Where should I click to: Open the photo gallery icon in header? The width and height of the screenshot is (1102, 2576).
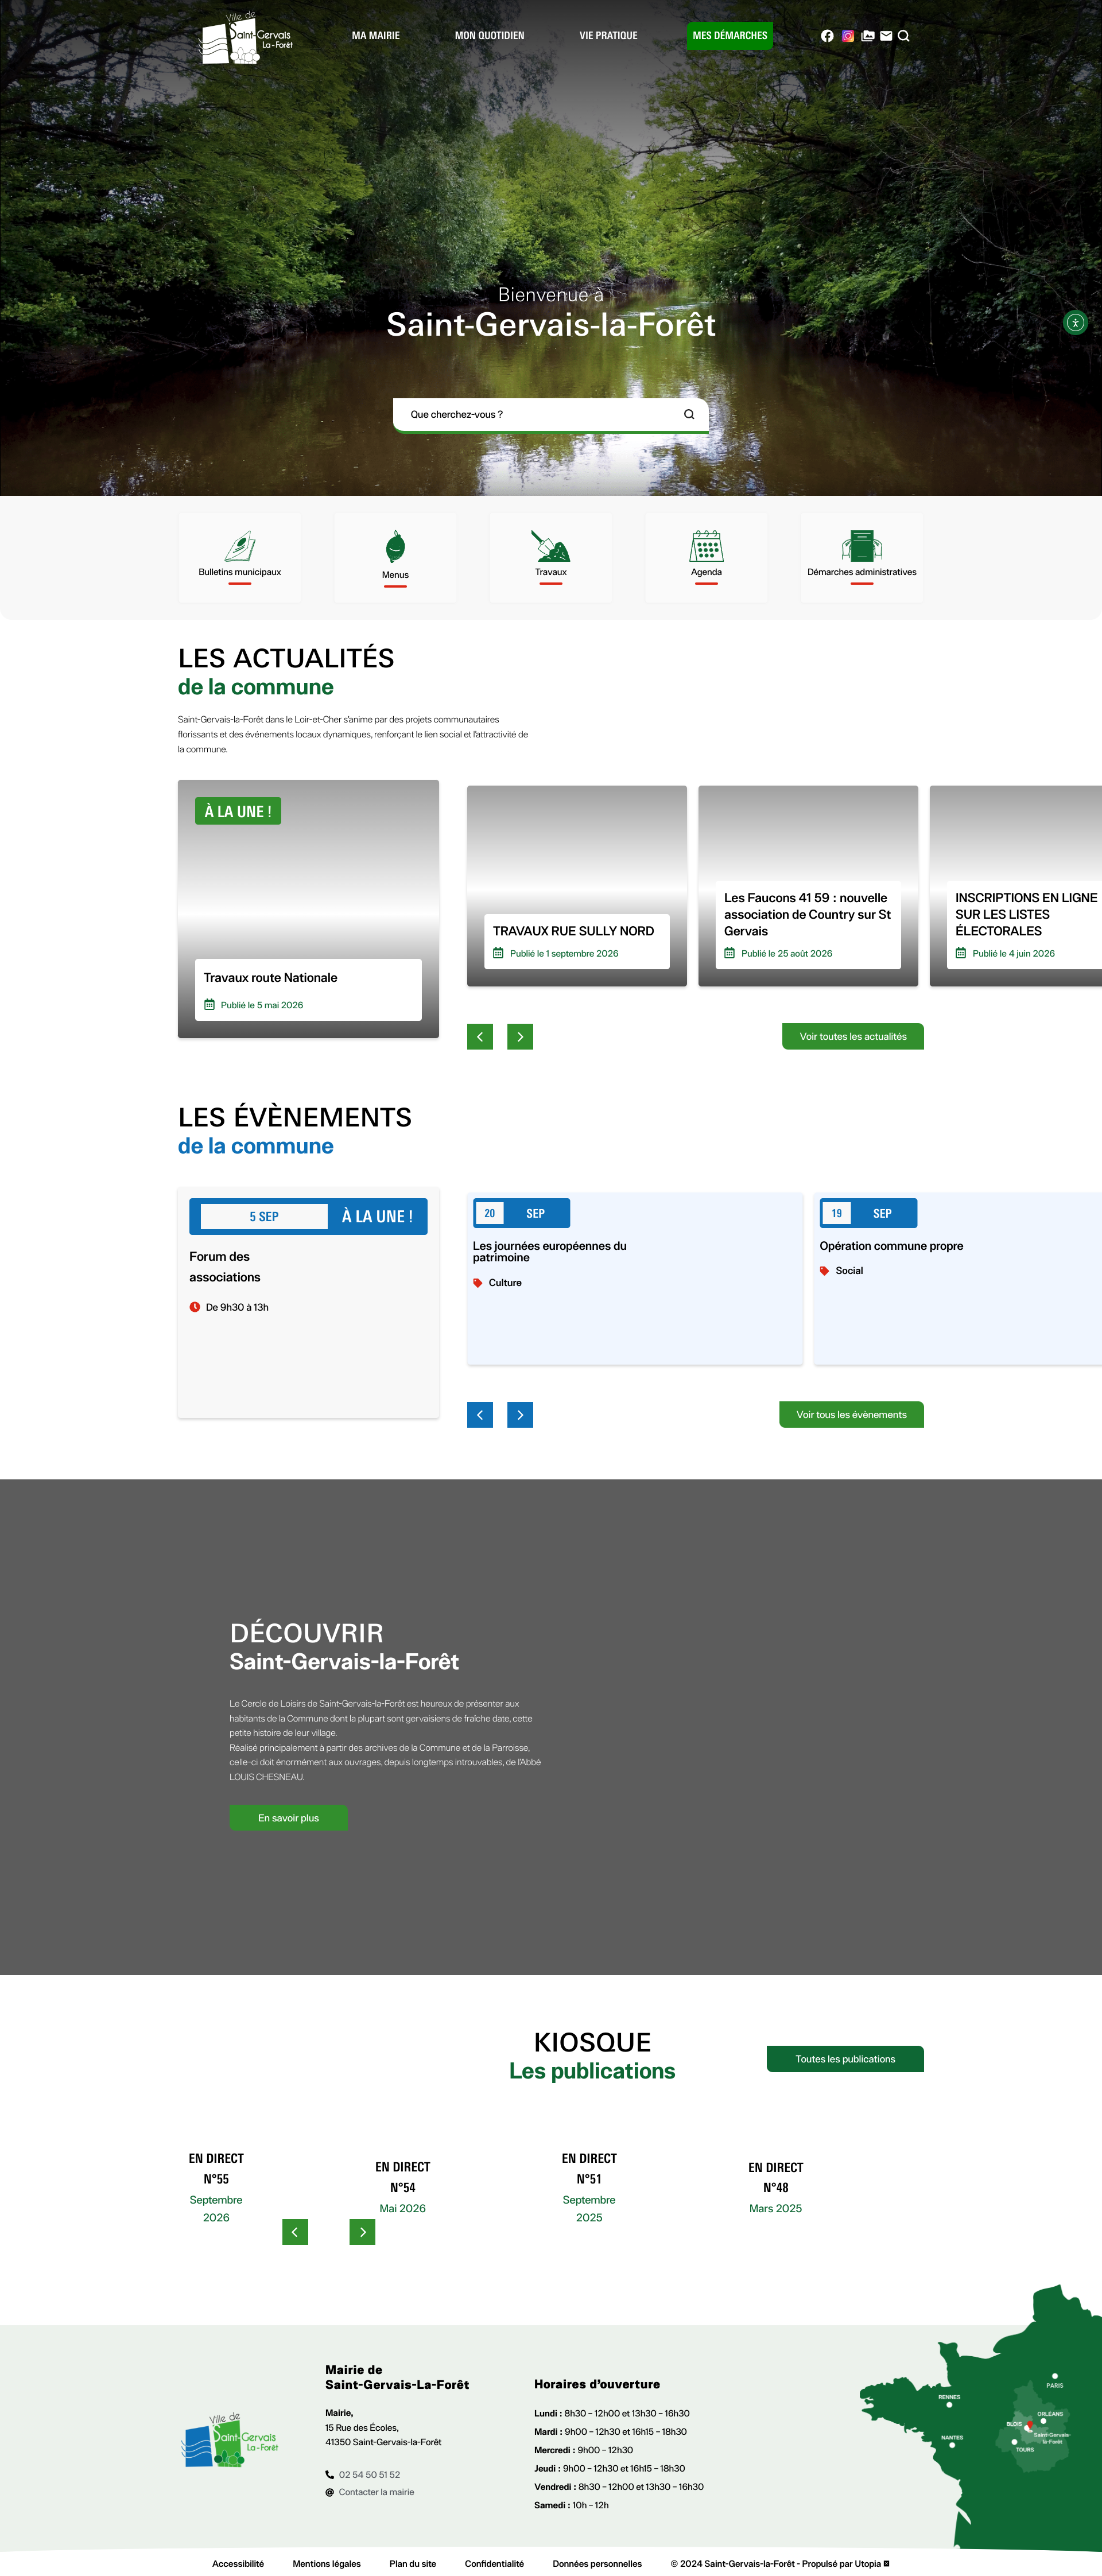(x=868, y=36)
